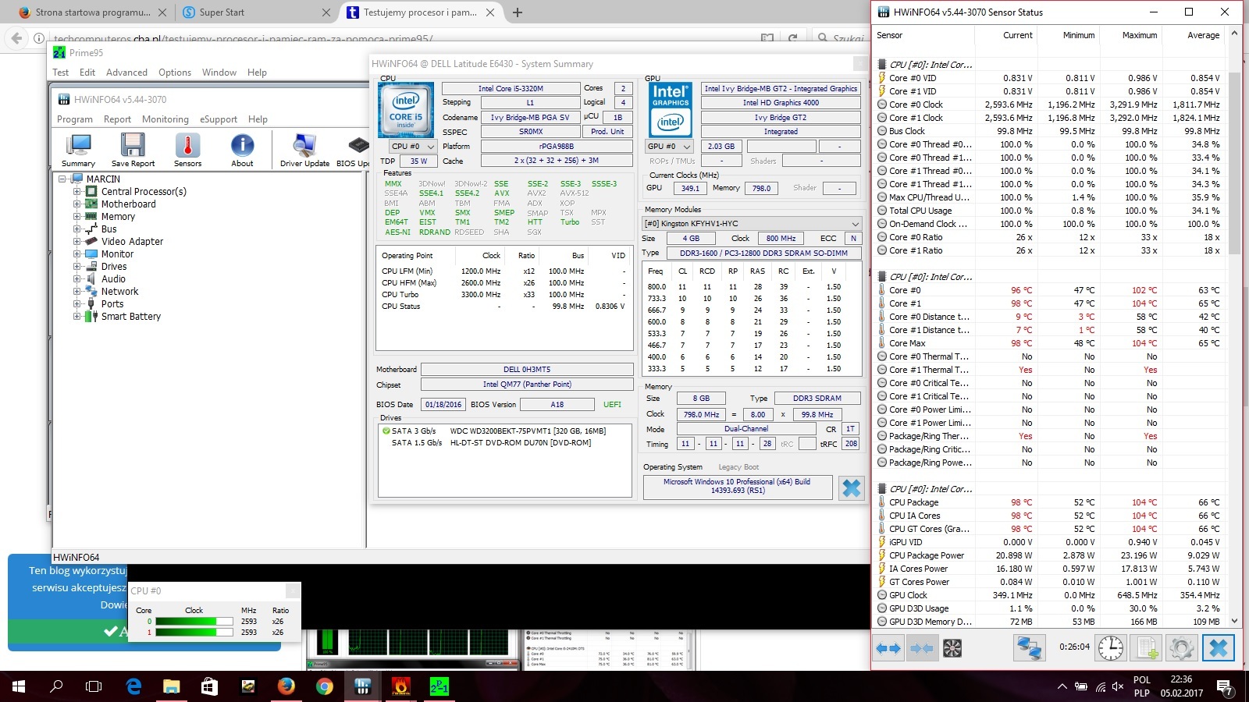
Task: Click the Average column header
Action: [x=1203, y=35]
